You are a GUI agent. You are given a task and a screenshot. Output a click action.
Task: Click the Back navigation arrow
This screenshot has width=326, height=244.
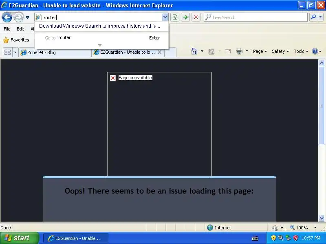click(x=7, y=17)
